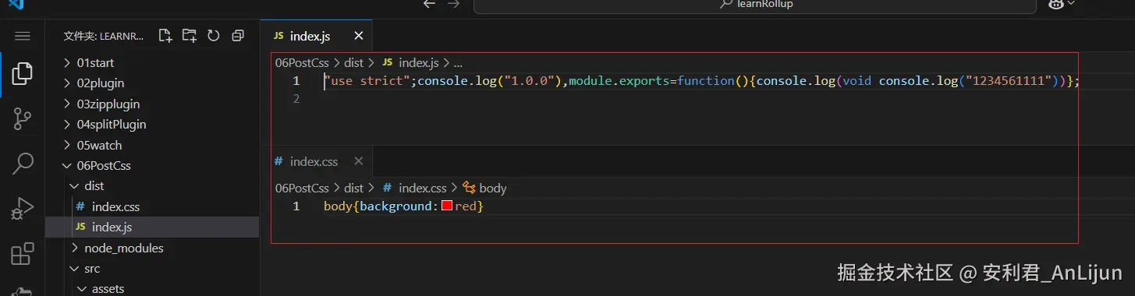Expand the 04splitPlugin folder

(111, 125)
